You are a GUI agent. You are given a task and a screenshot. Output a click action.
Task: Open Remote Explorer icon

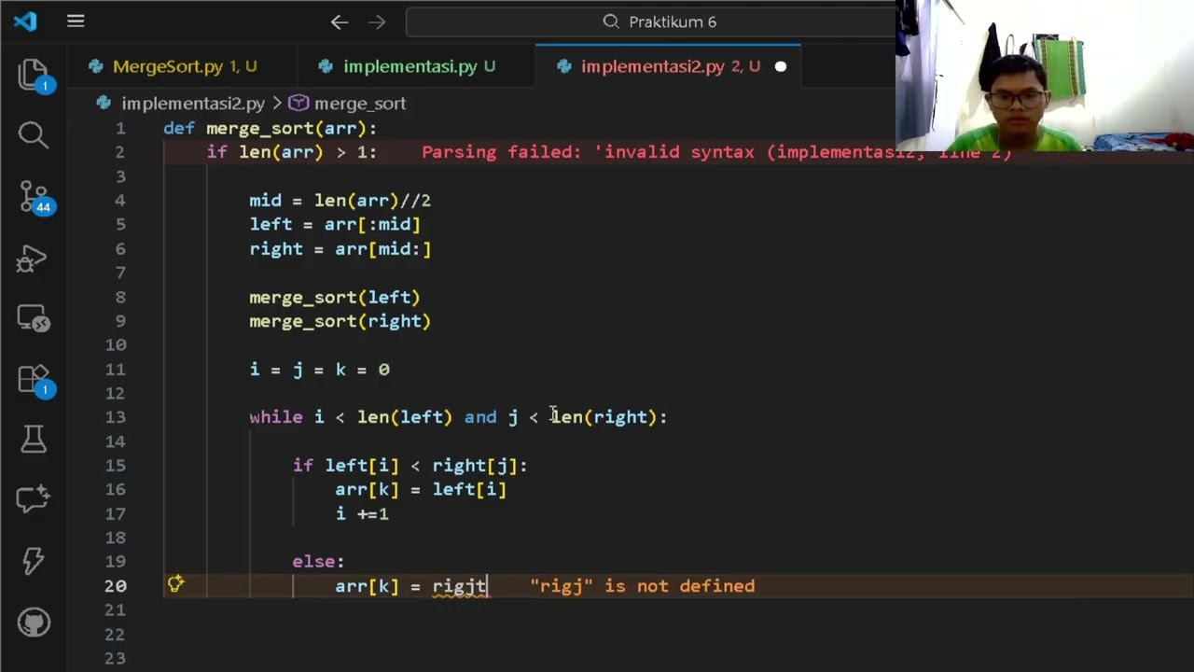click(x=34, y=319)
